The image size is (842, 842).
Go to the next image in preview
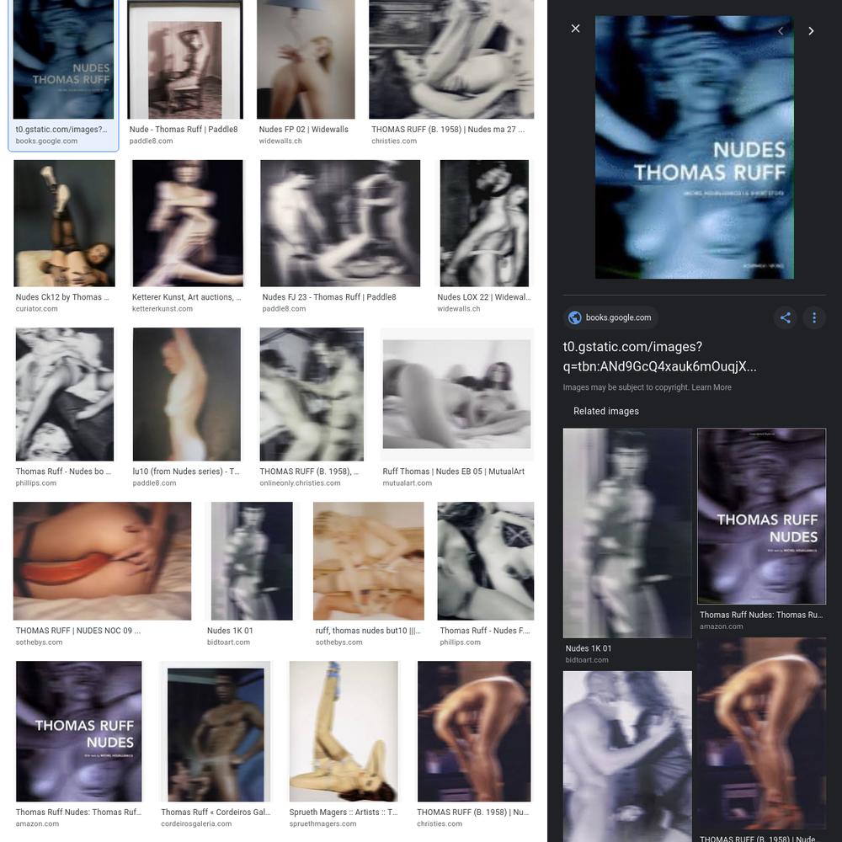tap(811, 31)
